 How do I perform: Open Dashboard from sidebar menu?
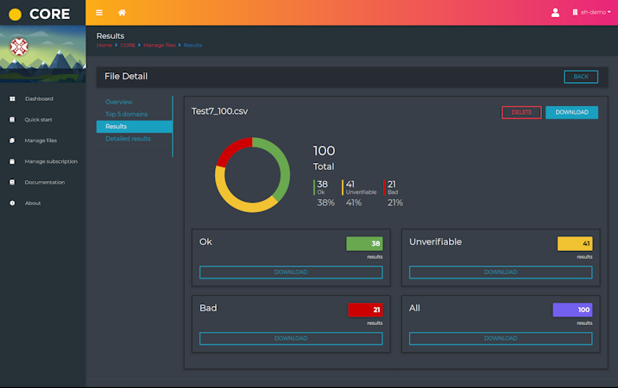[x=39, y=99]
